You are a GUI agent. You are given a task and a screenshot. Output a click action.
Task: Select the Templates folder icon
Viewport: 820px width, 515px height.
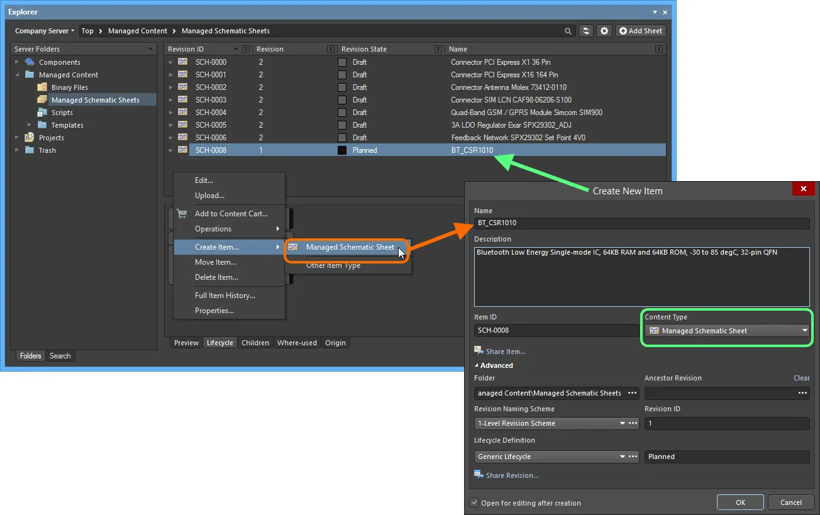tap(42, 125)
